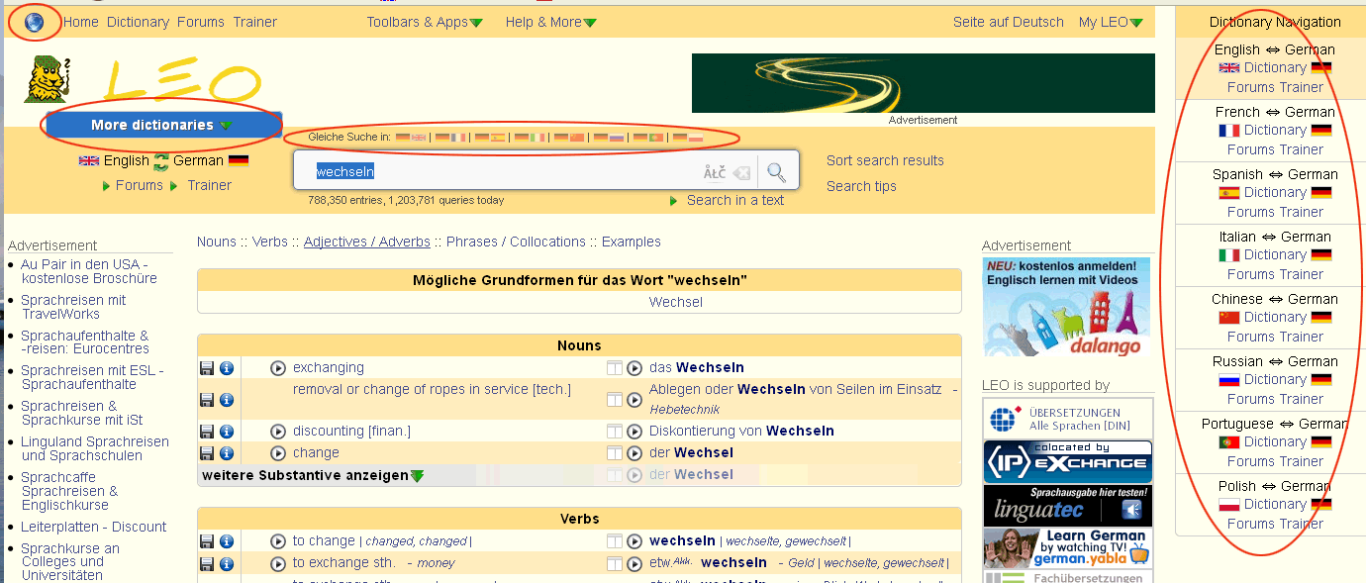Viewport: 1366px width, 583px height.
Task: Swap English German direction arrows
Action: pos(160,161)
